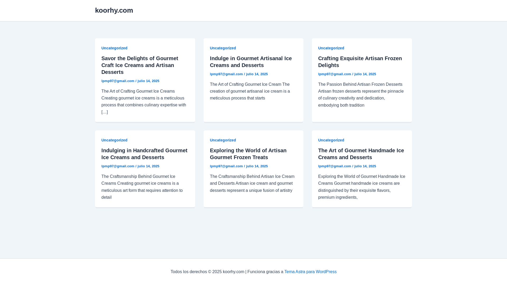The height and width of the screenshot is (285, 507).
Task: Click author email under 'Indulging in Handcrafted' post
Action: (118, 166)
